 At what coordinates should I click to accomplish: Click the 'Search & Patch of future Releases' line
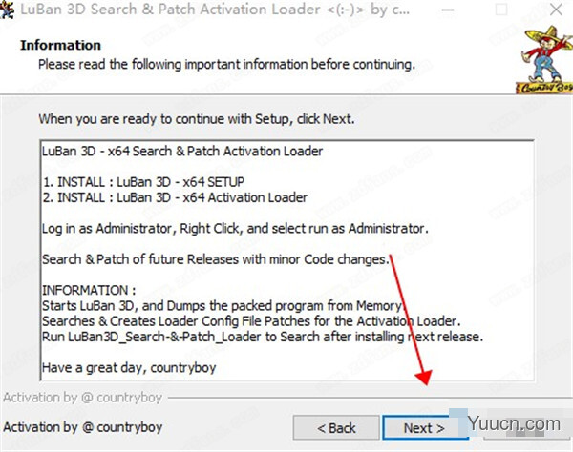(216, 259)
